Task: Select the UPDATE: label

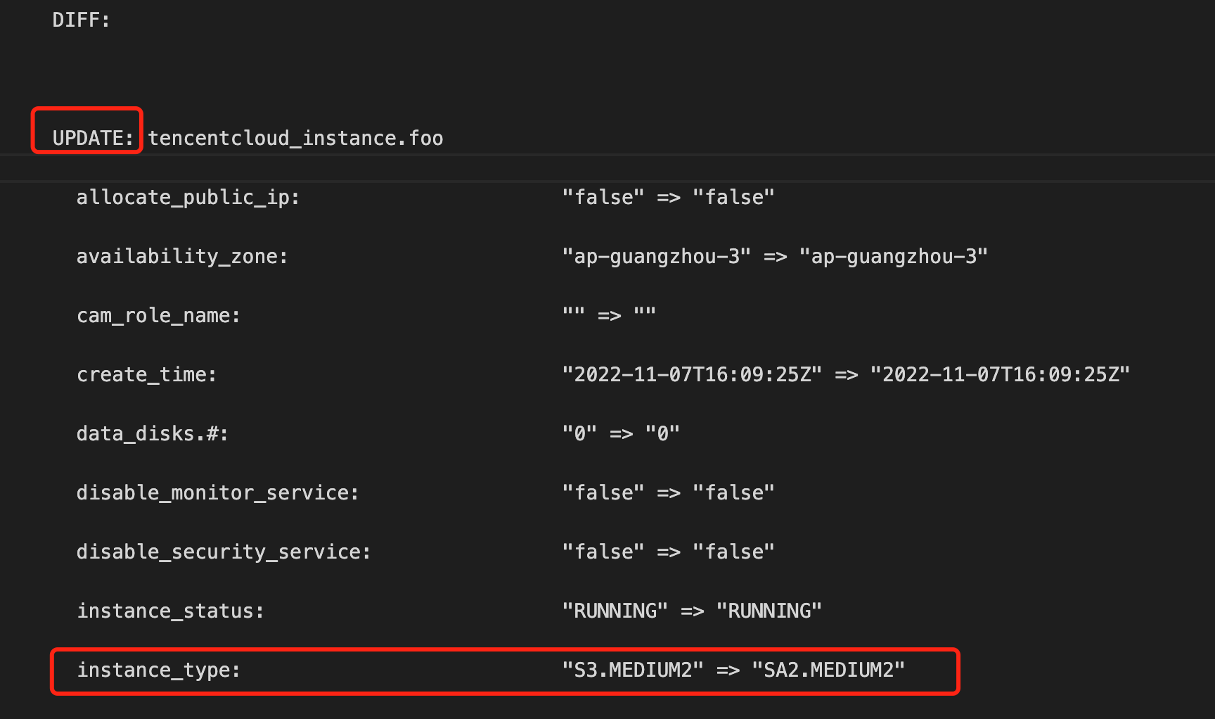Action: pyautogui.click(x=93, y=138)
